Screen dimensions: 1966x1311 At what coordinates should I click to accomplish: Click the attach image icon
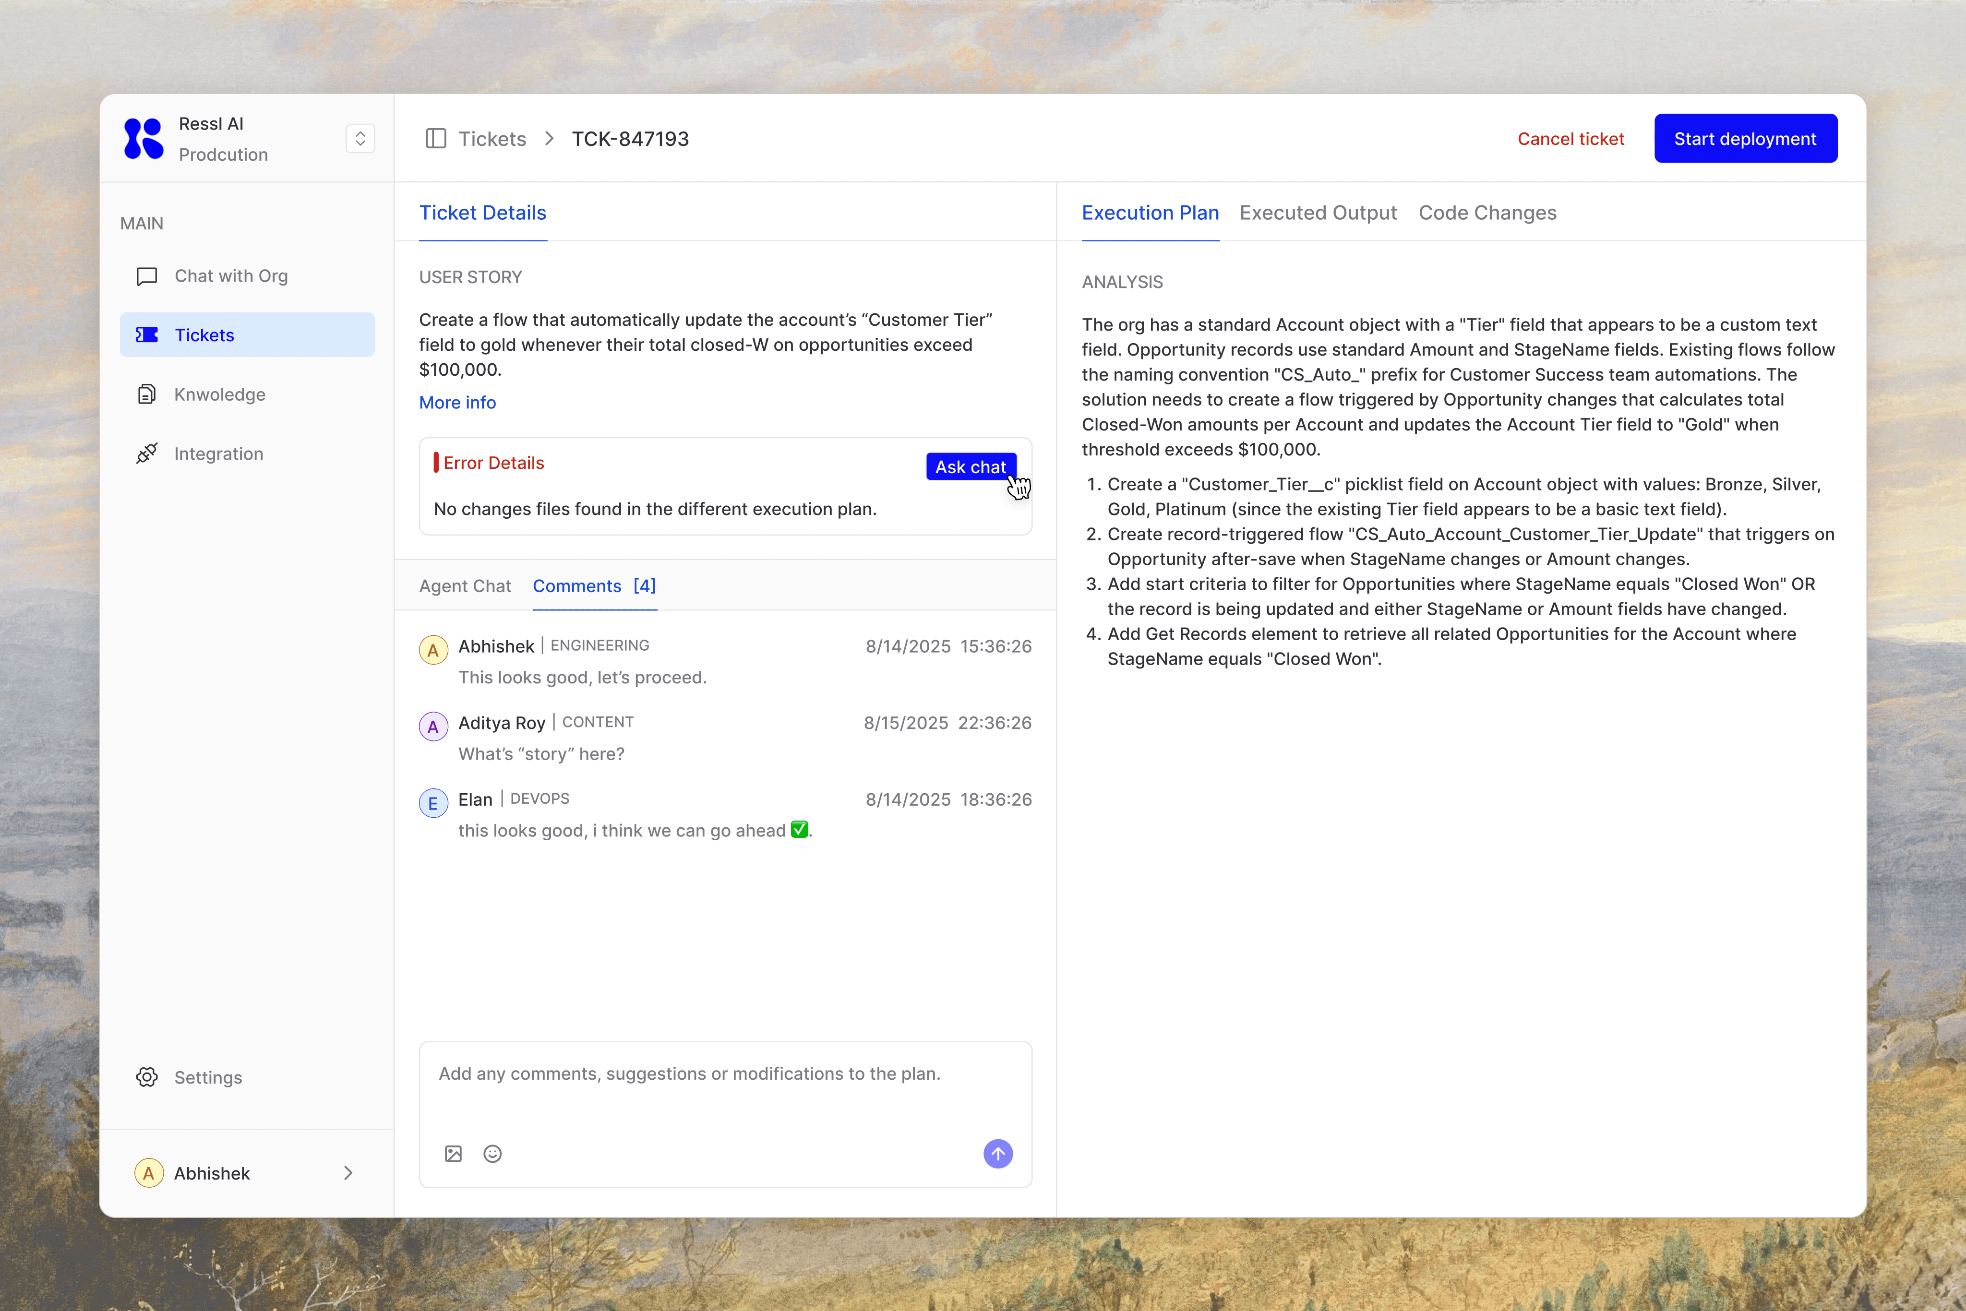click(x=453, y=1154)
